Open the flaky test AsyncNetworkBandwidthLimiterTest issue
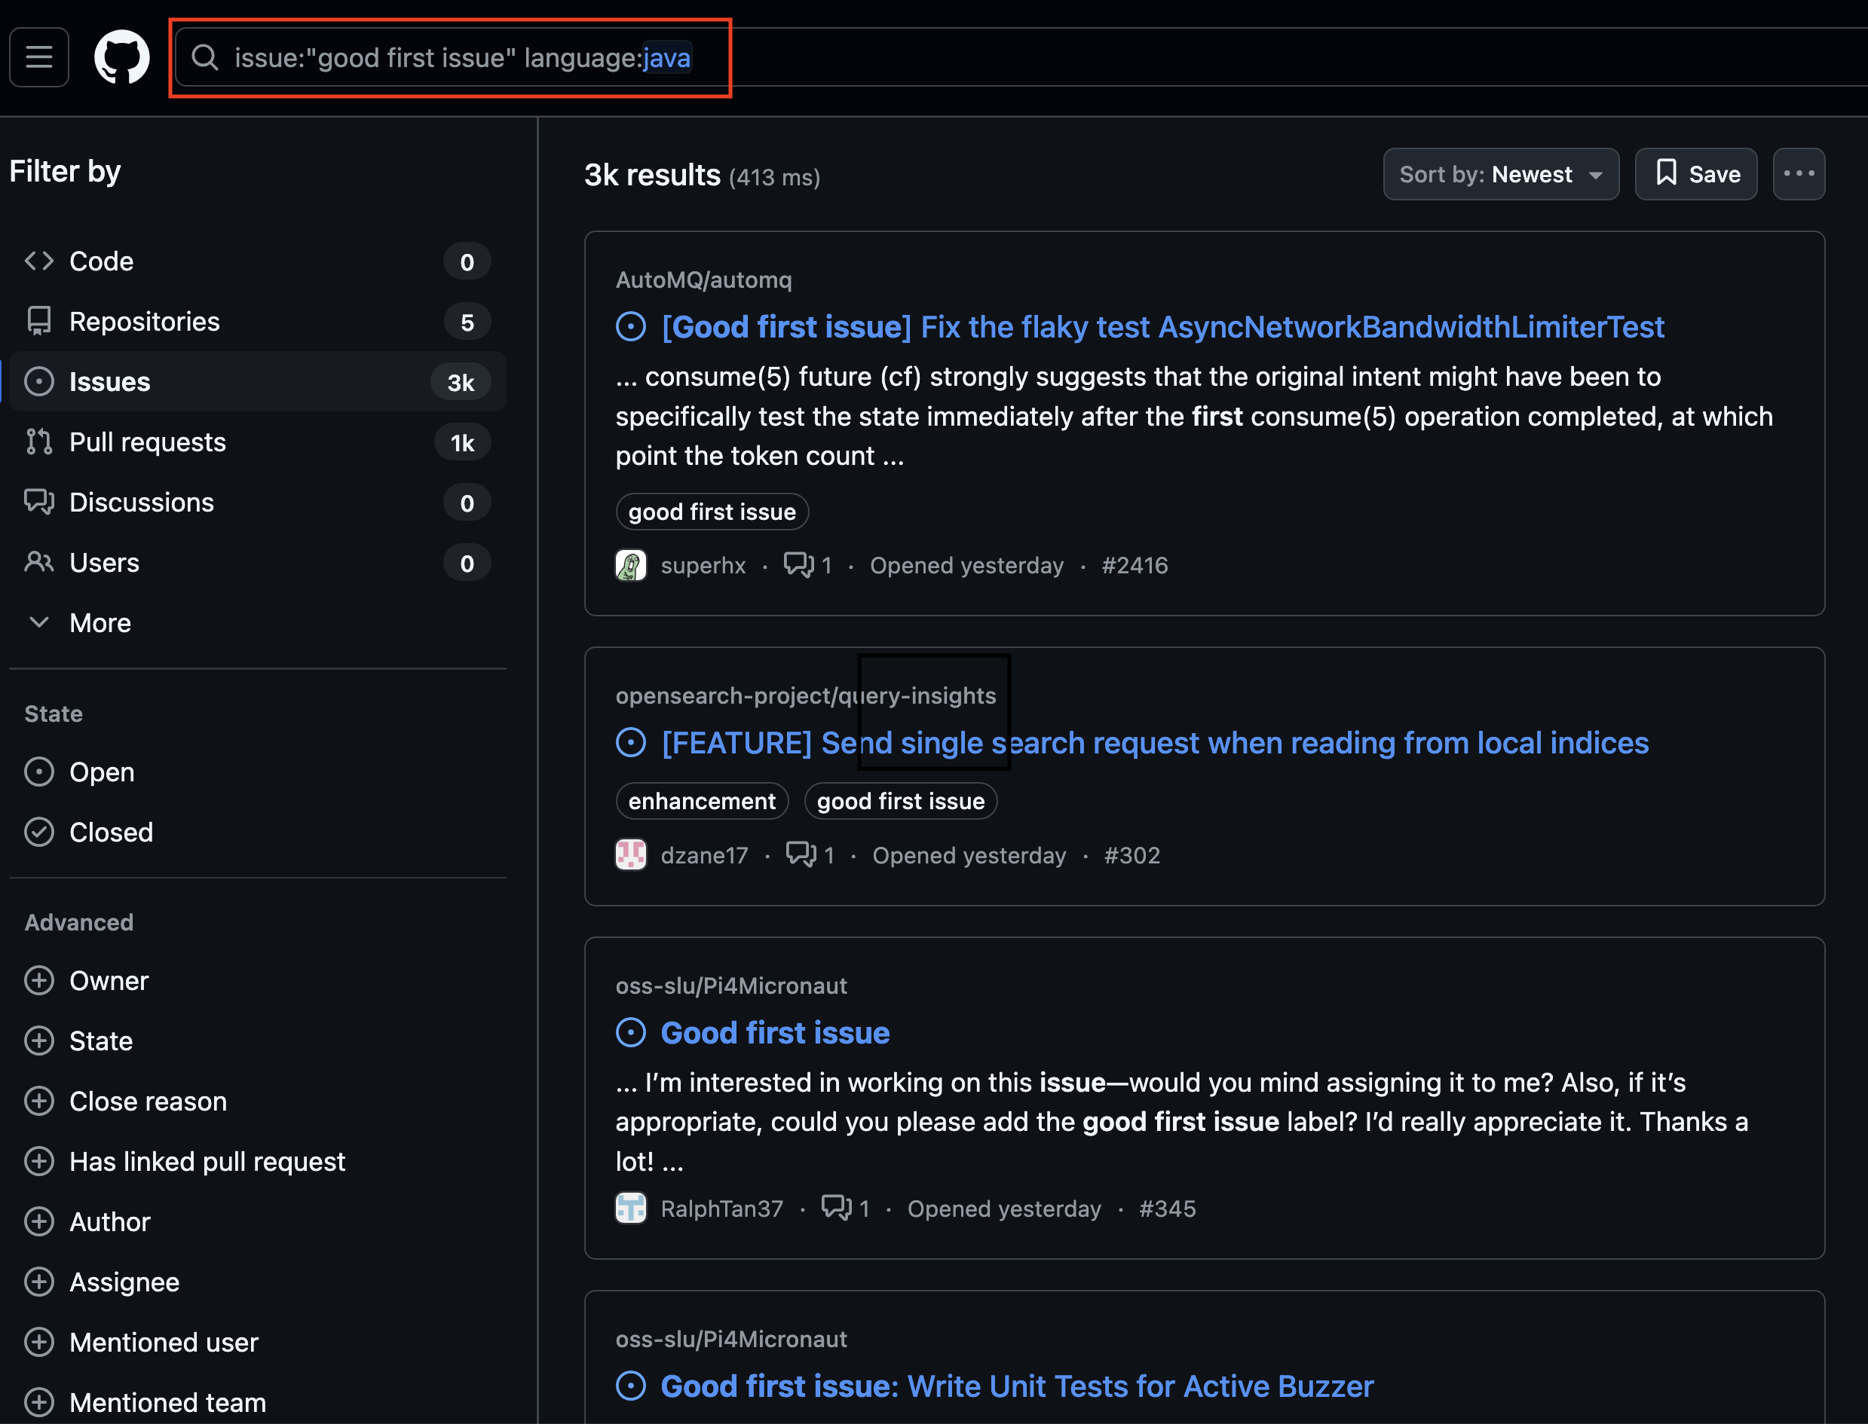The height and width of the screenshot is (1424, 1868). pyautogui.click(x=1162, y=327)
